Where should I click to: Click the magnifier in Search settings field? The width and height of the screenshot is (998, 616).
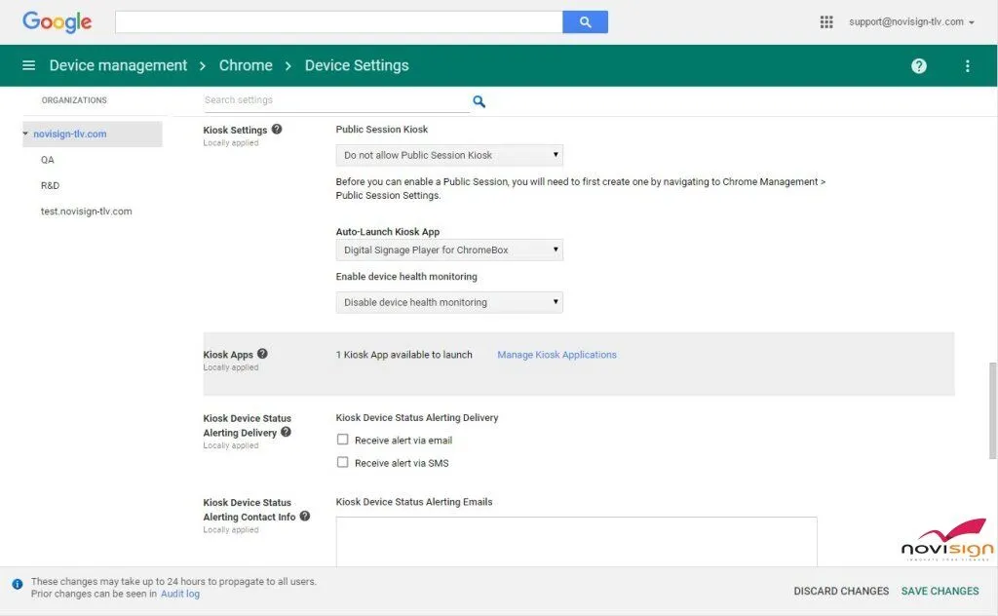tap(478, 100)
